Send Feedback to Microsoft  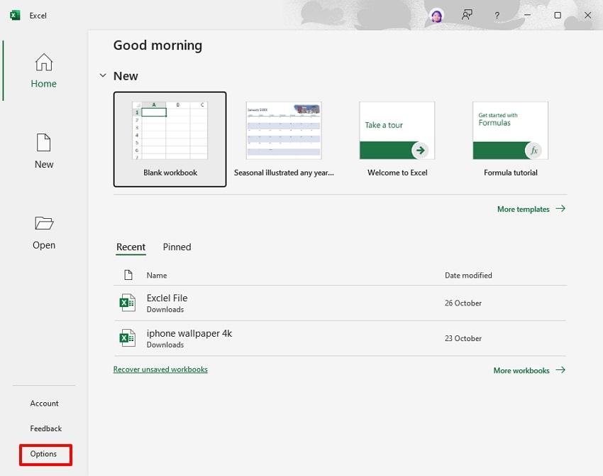click(45, 428)
